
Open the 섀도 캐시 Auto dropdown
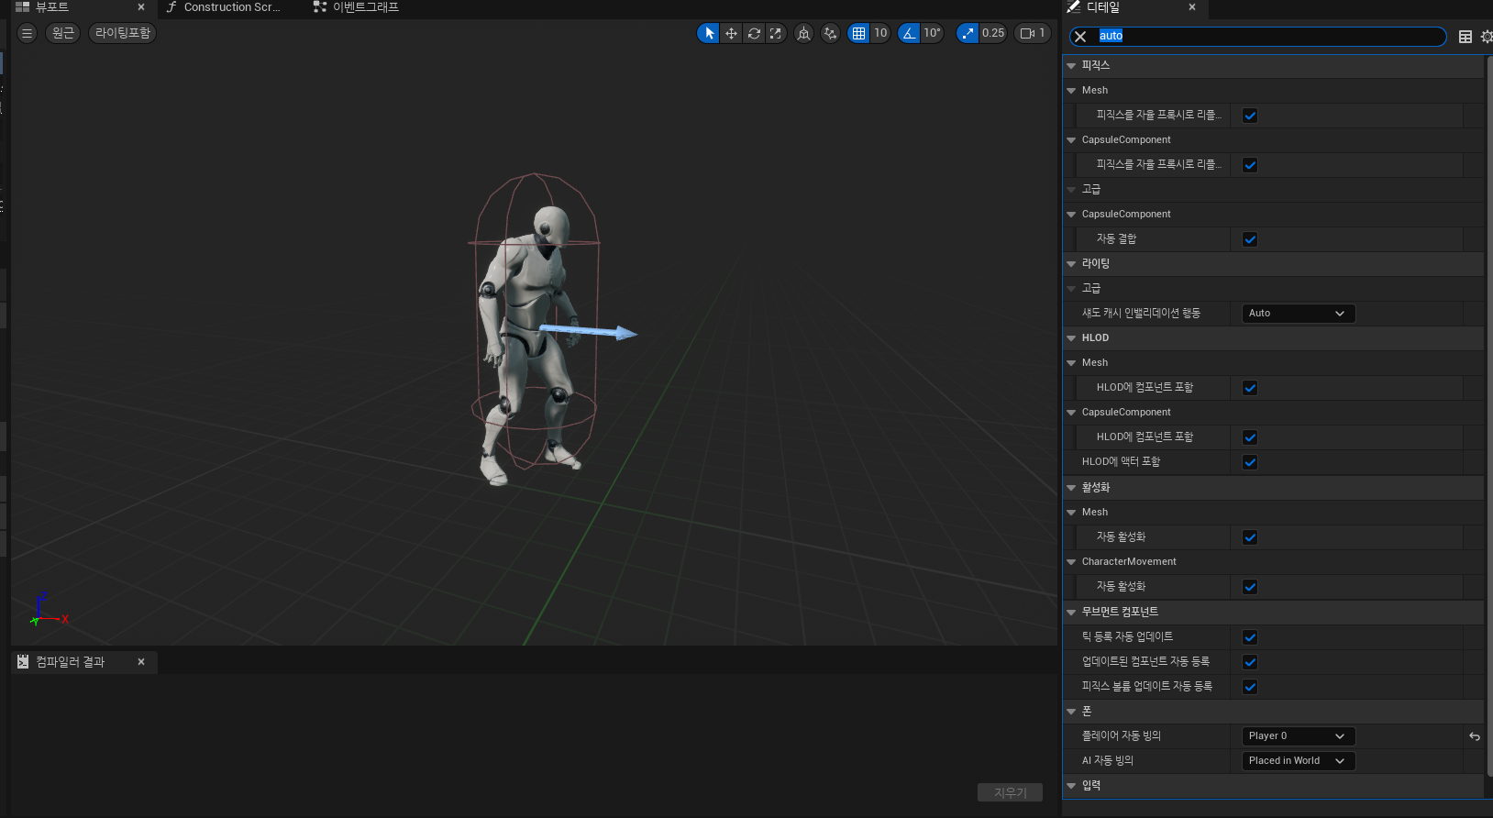click(1298, 314)
